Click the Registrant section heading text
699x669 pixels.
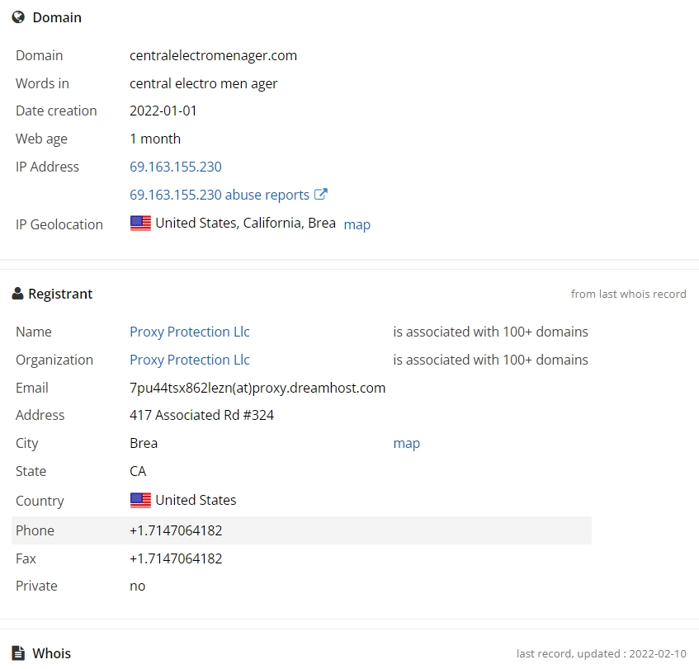pyautogui.click(x=60, y=294)
